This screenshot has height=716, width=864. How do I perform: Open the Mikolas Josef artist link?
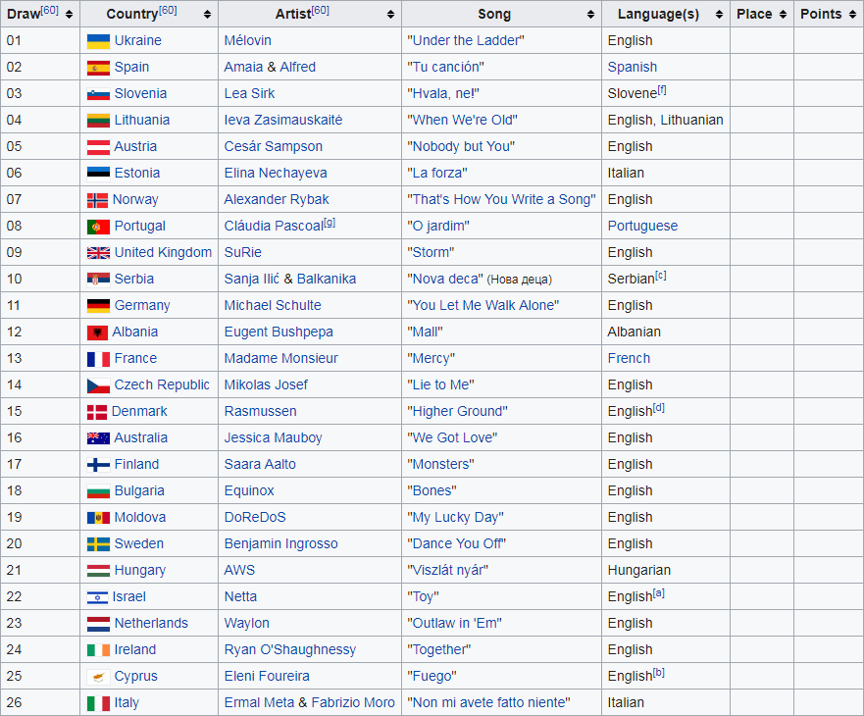coord(266,384)
